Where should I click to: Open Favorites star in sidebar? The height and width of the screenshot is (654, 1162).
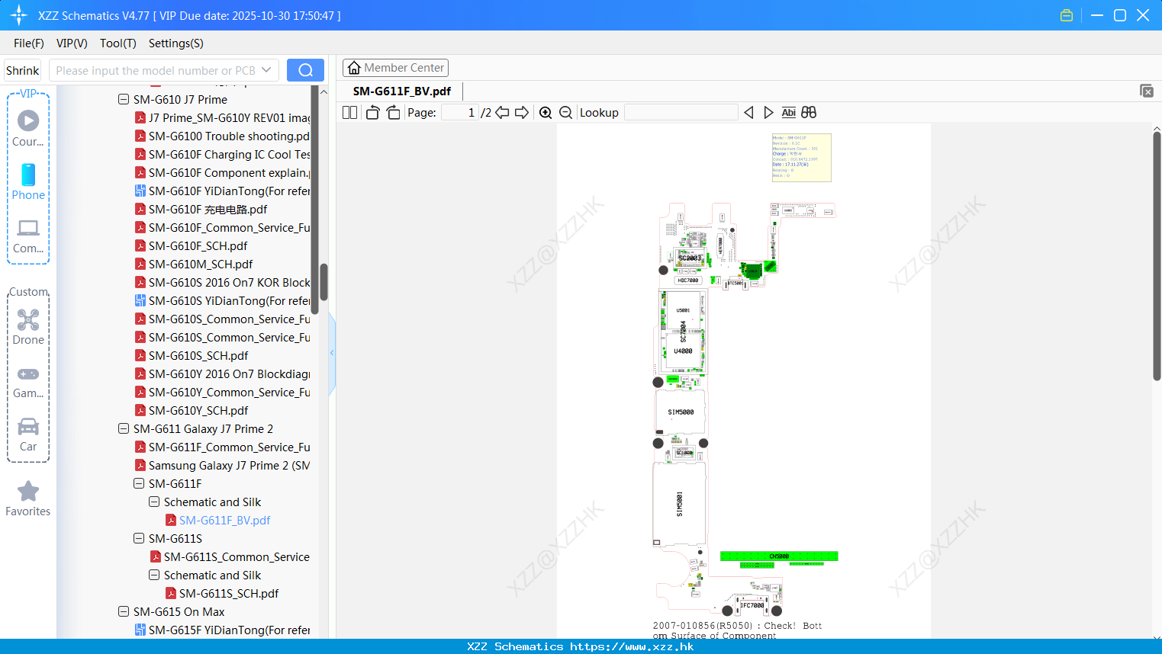tap(28, 499)
